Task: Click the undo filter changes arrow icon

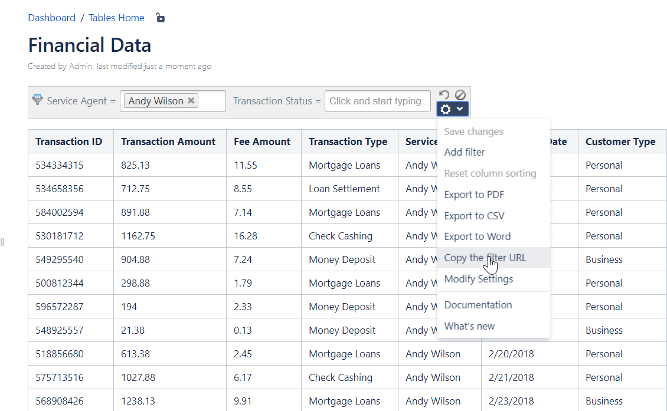Action: click(444, 95)
